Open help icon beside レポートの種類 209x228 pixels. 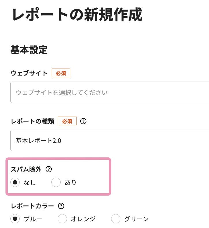coord(83,121)
